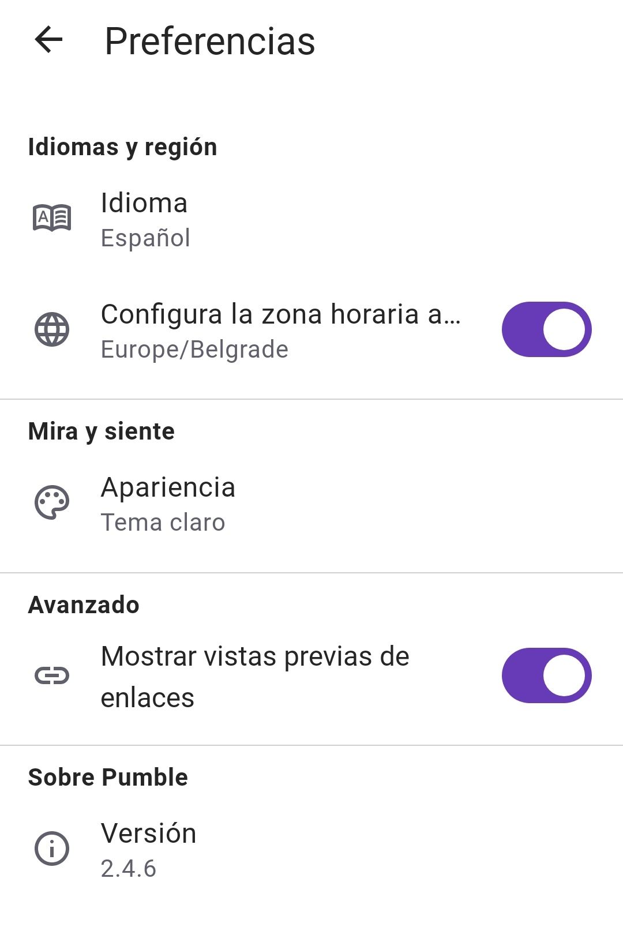
Task: Tap the 'Idiomas y región' section header
Action: 122,147
